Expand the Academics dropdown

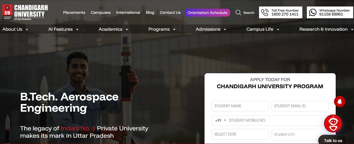[x=114, y=29]
